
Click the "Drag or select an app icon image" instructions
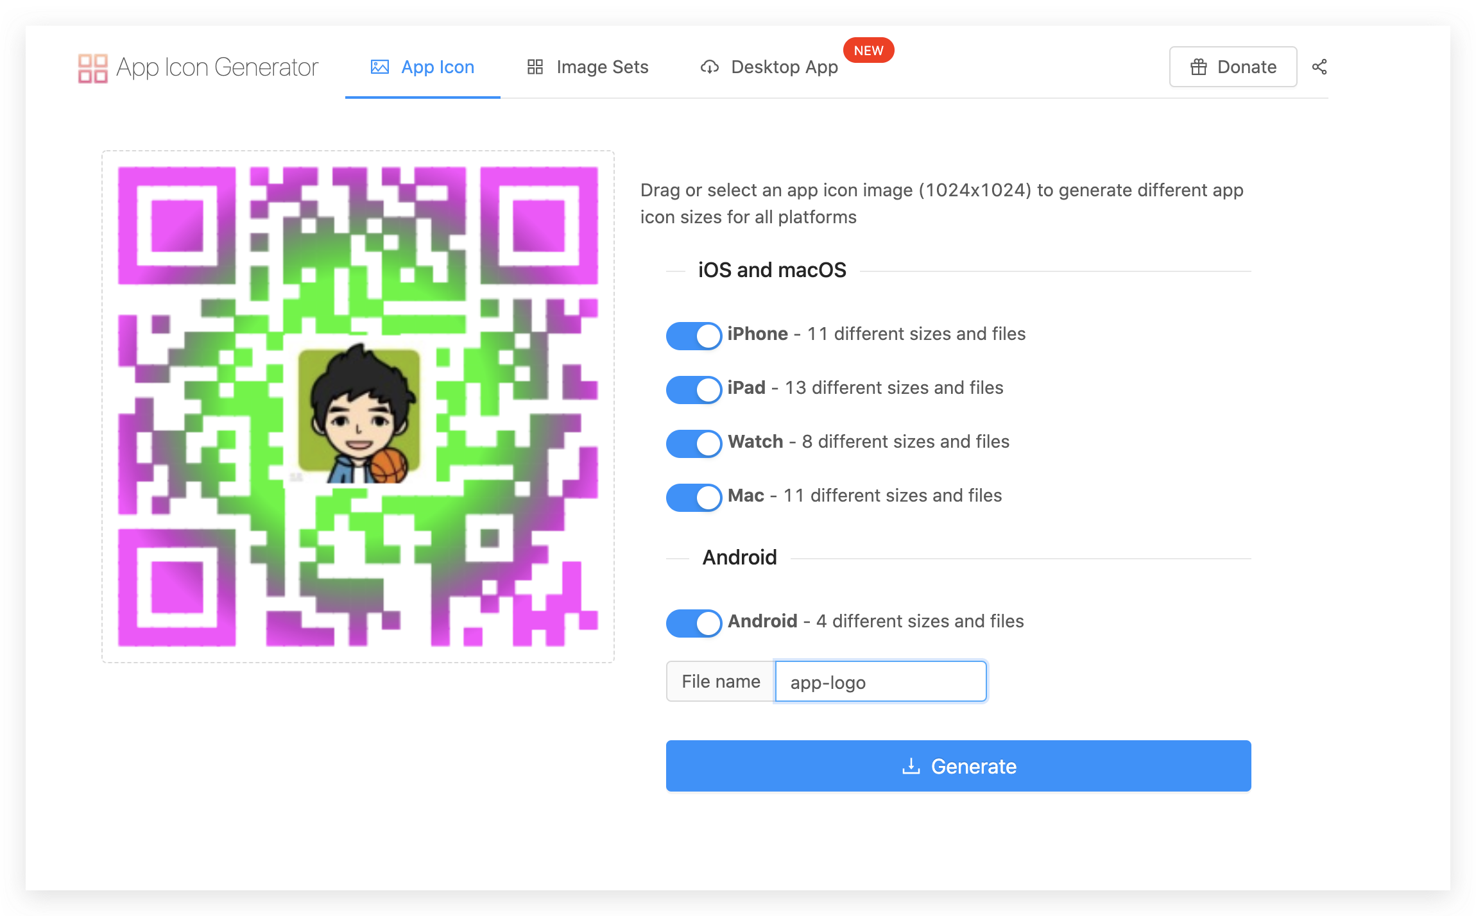942,203
